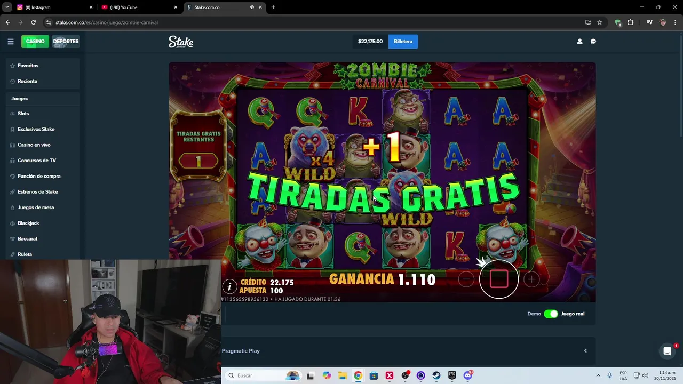Image resolution: width=683 pixels, height=384 pixels.
Task: Open the support chat widget
Action: (x=667, y=351)
